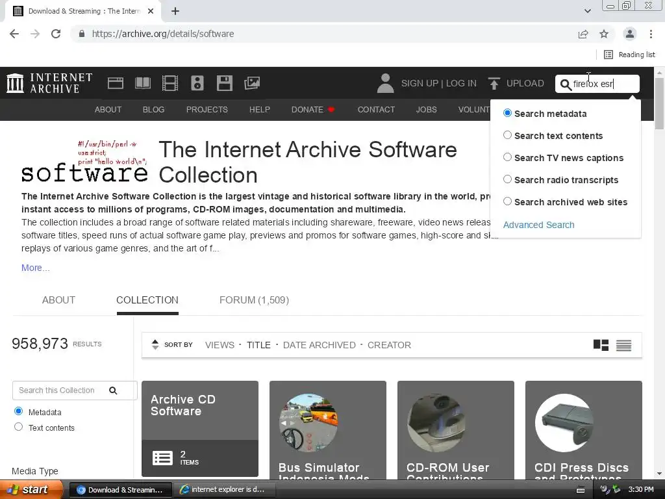This screenshot has width=665, height=499.
Task: Sort results by DATE ARCHIVED
Action: pyautogui.click(x=320, y=345)
